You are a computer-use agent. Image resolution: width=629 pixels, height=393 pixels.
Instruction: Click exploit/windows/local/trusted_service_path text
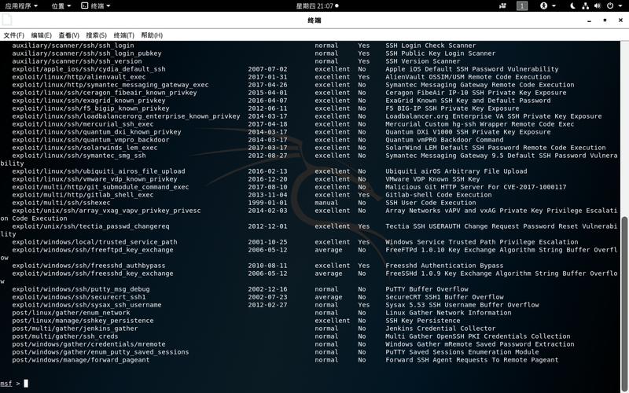click(94, 242)
